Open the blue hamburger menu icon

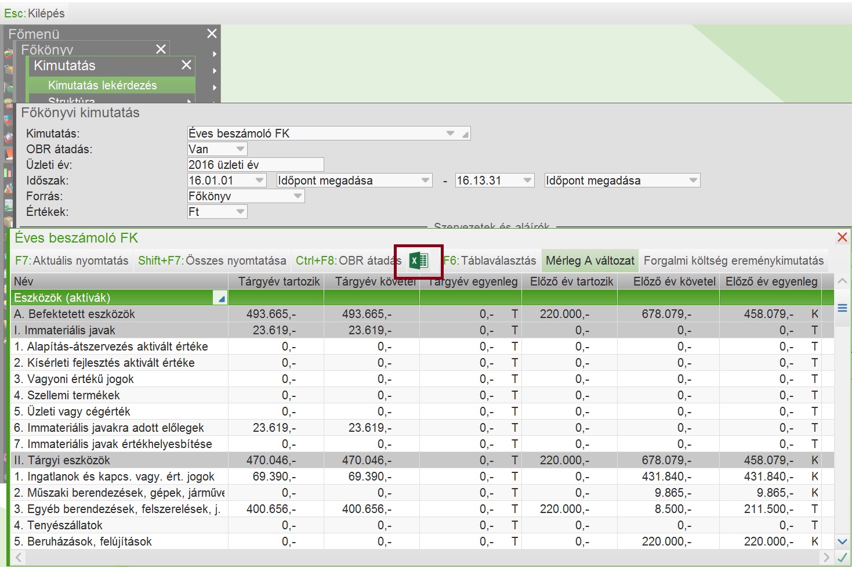coord(842,308)
